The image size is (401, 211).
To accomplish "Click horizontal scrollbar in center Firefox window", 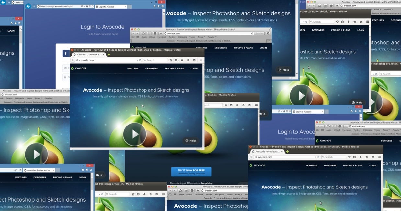I will (136, 149).
